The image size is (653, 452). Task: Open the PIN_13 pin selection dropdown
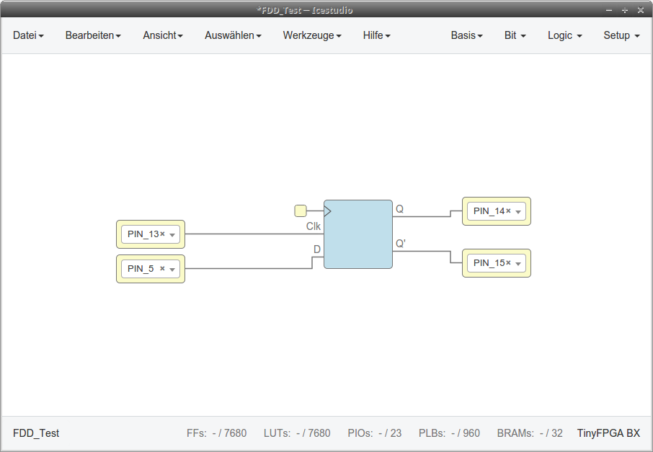coord(172,234)
